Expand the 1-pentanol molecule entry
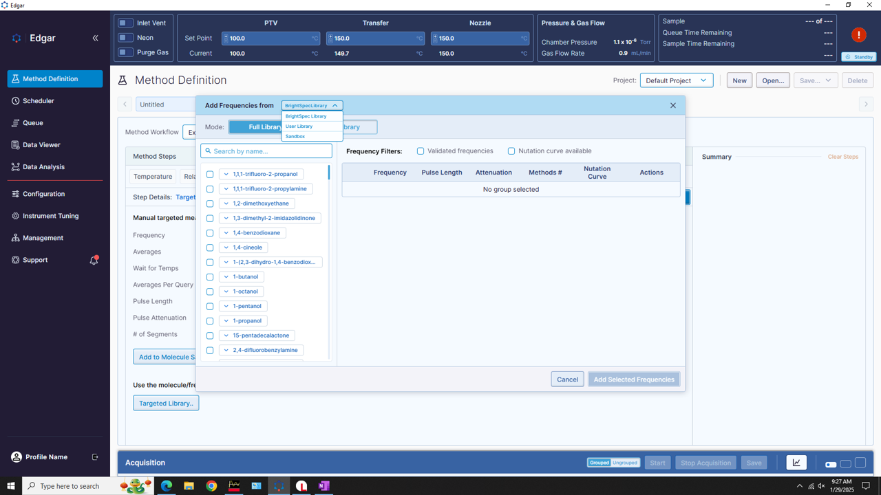The width and height of the screenshot is (881, 495). click(x=226, y=306)
